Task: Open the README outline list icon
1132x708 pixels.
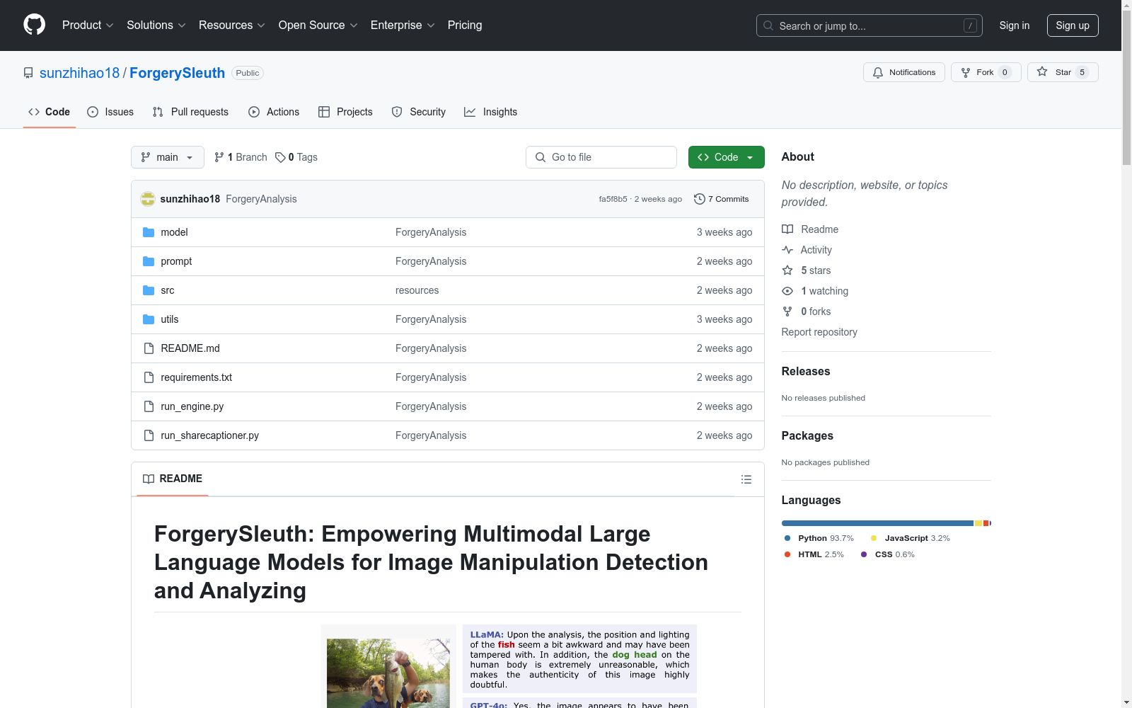Action: tap(746, 479)
